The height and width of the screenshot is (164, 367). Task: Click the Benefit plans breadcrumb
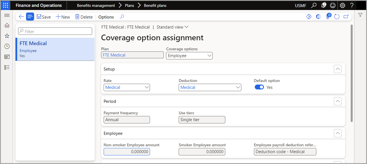pyautogui.click(x=155, y=5)
